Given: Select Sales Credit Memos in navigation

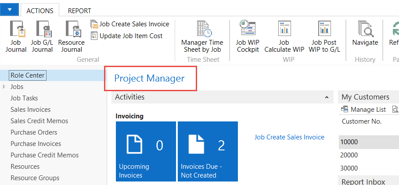Looking at the screenshot, I should point(39,121).
